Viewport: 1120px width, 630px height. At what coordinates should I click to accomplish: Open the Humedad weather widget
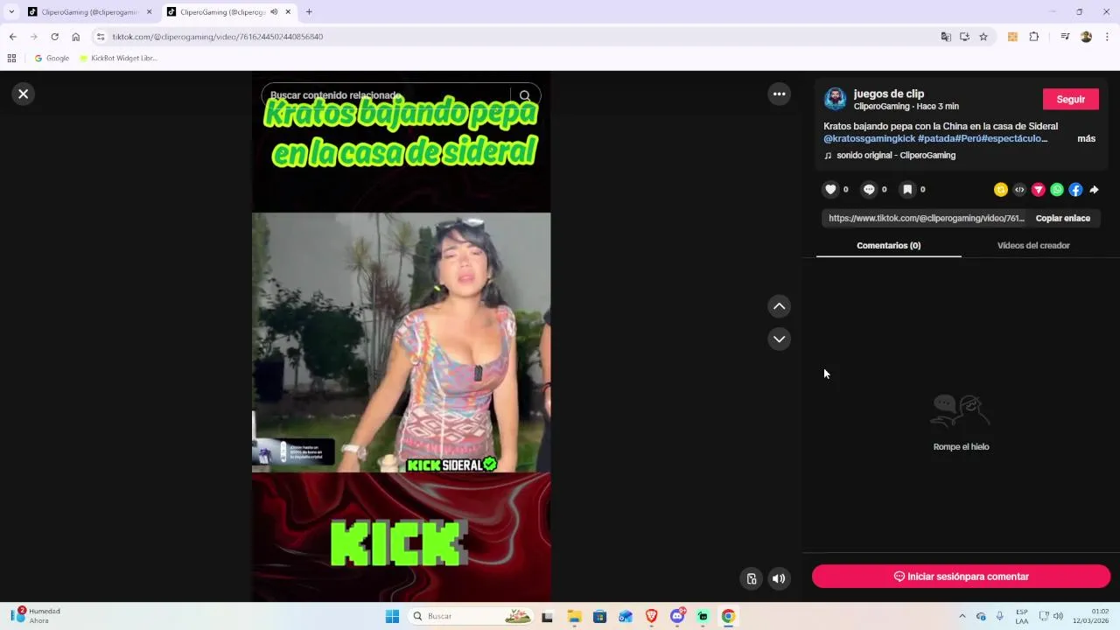(x=37, y=616)
